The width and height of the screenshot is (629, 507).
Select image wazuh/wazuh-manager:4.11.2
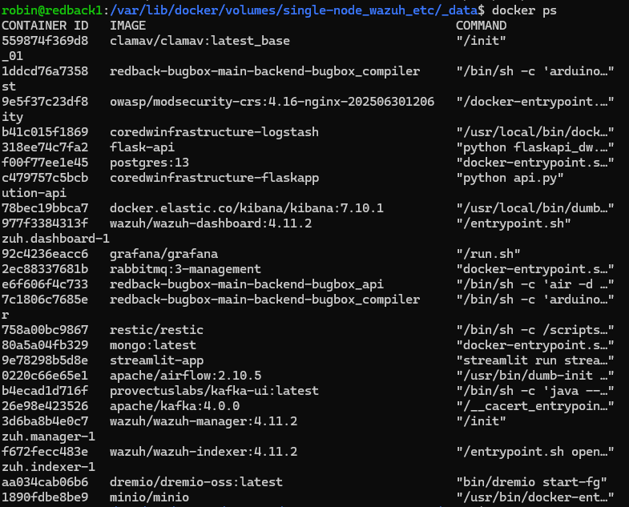[x=204, y=422]
